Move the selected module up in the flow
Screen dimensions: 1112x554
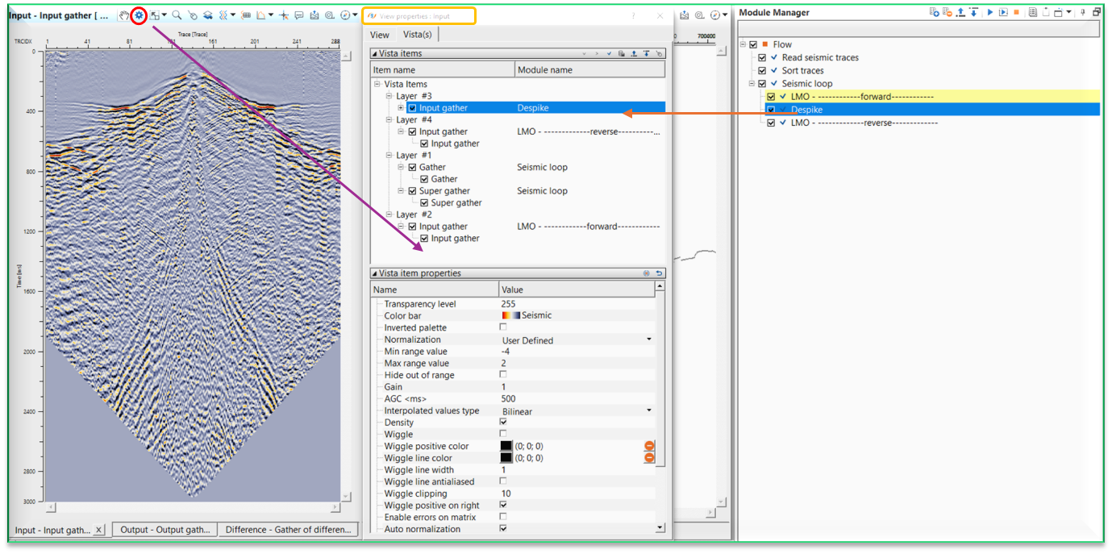point(961,13)
